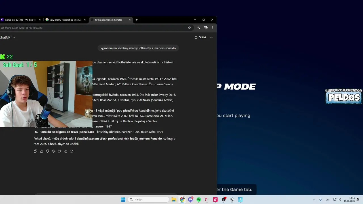
Task: Open Chrome media controls icon
Action: [x=199, y=28]
